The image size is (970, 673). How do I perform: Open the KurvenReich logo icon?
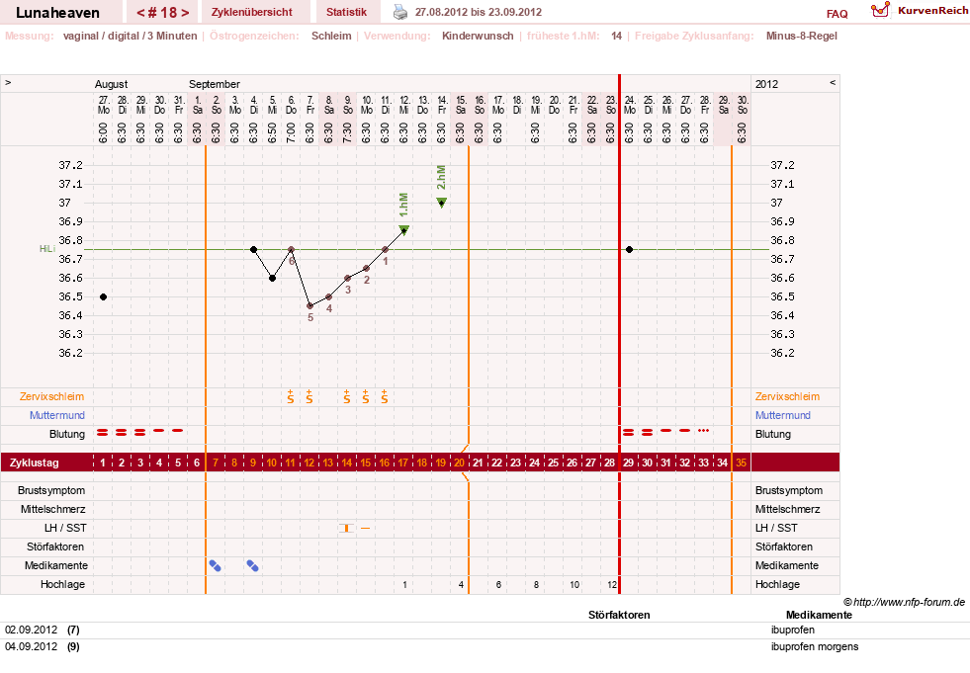pyautogui.click(x=880, y=9)
